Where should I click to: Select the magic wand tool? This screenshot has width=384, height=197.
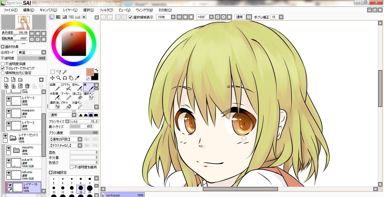coord(65,72)
